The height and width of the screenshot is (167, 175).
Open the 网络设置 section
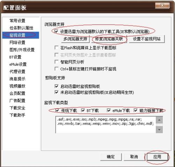tap(17, 43)
